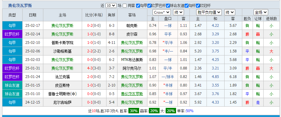Click the 进球数 column header

tap(271, 19)
